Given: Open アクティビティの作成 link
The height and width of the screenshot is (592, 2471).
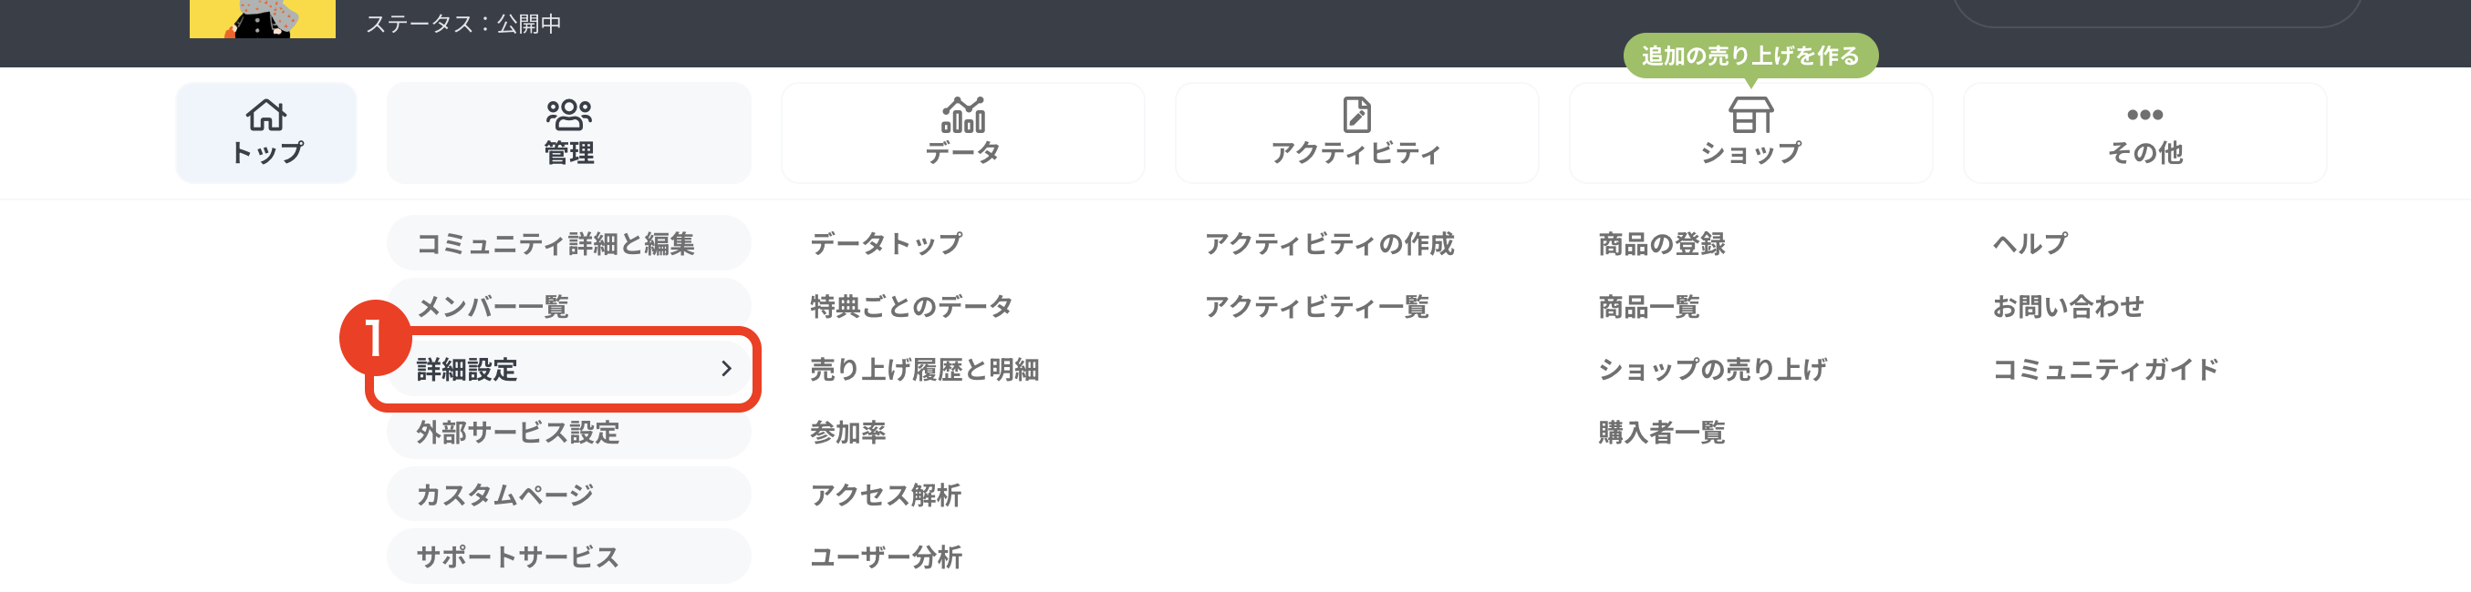Looking at the screenshot, I should [x=1330, y=243].
